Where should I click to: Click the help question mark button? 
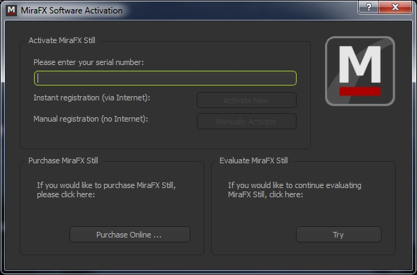(x=369, y=7)
